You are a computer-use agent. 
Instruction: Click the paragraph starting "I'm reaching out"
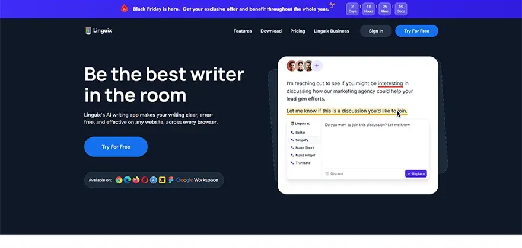tap(349, 91)
